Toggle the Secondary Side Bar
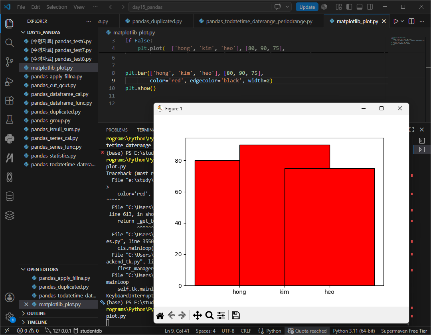 [370, 7]
